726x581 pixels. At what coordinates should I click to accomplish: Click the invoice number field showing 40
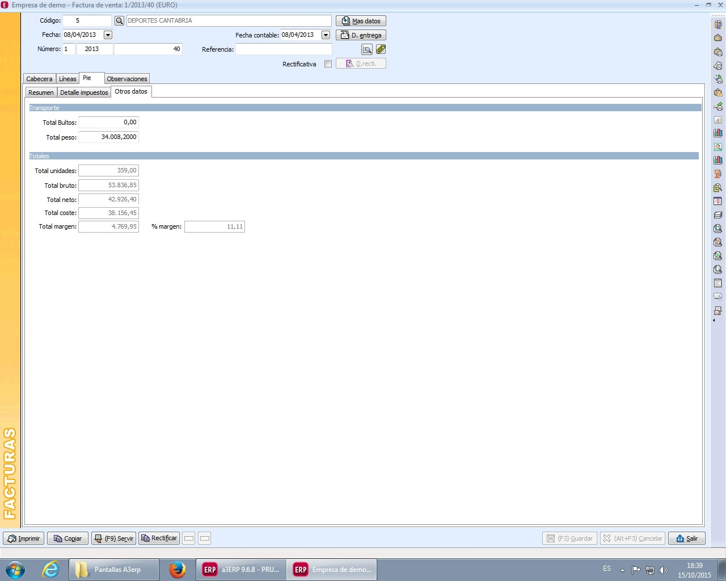click(x=148, y=49)
